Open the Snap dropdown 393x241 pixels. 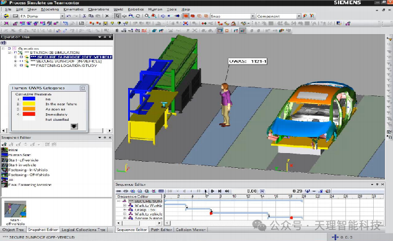tap(253, 16)
